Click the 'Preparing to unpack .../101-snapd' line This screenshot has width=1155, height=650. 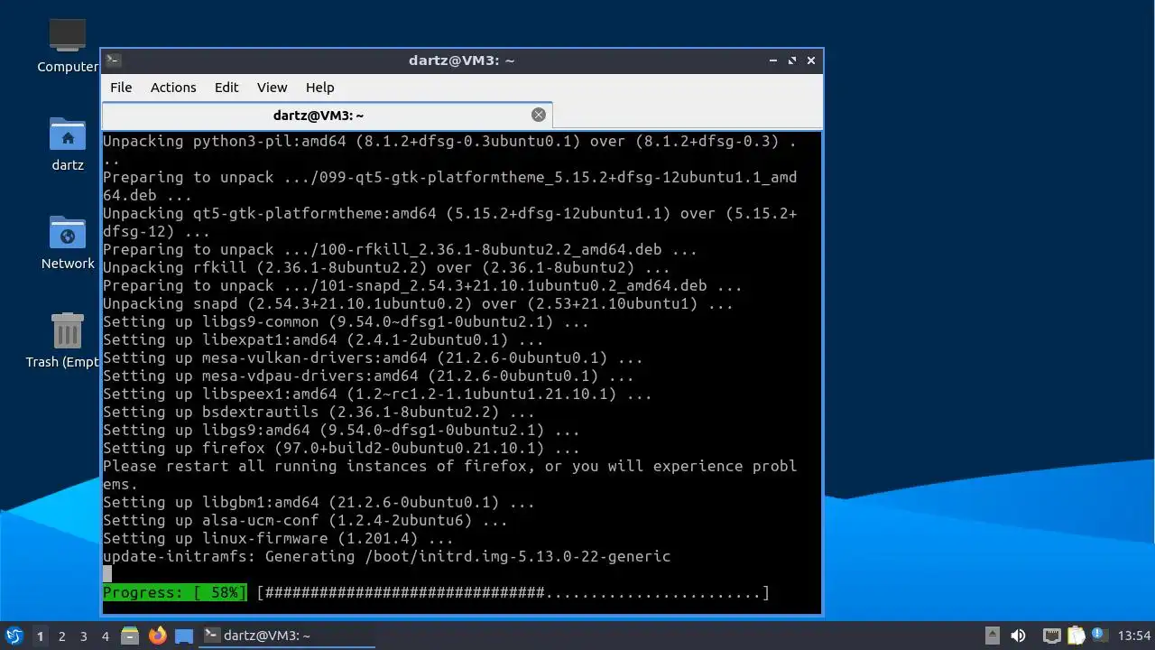[x=422, y=286]
